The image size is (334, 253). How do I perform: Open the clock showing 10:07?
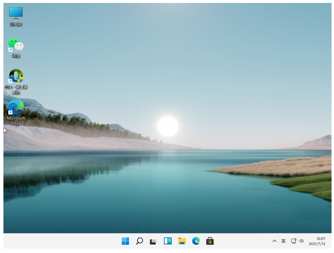click(x=321, y=239)
